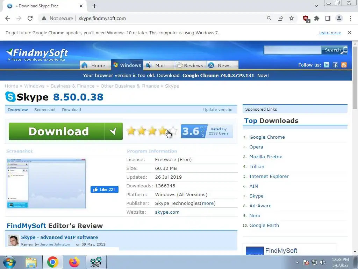This screenshot has width=358, height=269.
Task: Click the Search button
Action: (x=335, y=50)
